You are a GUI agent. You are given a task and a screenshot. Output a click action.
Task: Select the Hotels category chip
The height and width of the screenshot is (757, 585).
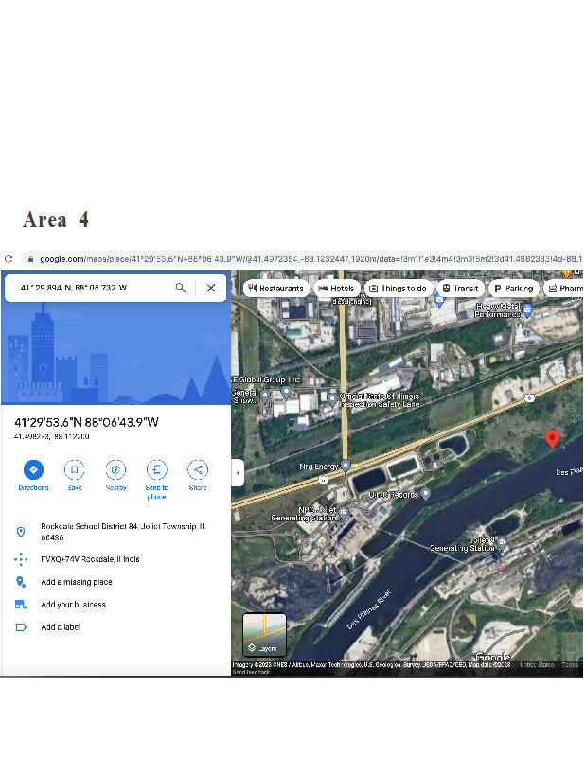(x=336, y=289)
